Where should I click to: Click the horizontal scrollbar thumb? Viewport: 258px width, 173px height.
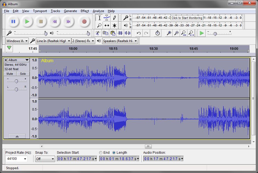point(148,146)
